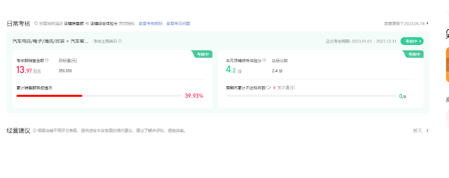Screen dimensions: 449x178
Task: Open 查看考核规则 link
Action: coord(150,23)
